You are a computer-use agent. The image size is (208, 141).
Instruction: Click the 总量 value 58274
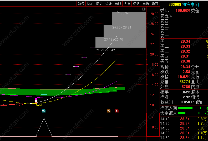(185, 82)
